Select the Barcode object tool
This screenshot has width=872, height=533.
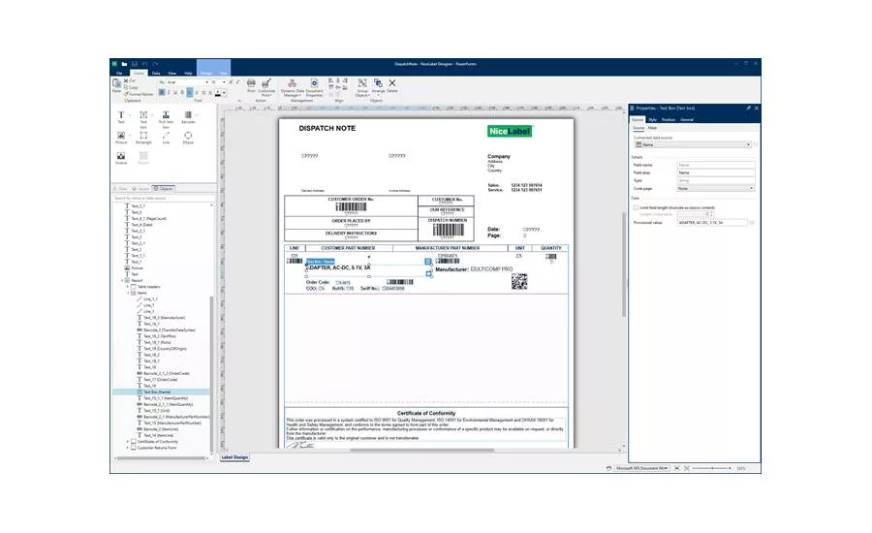[188, 117]
